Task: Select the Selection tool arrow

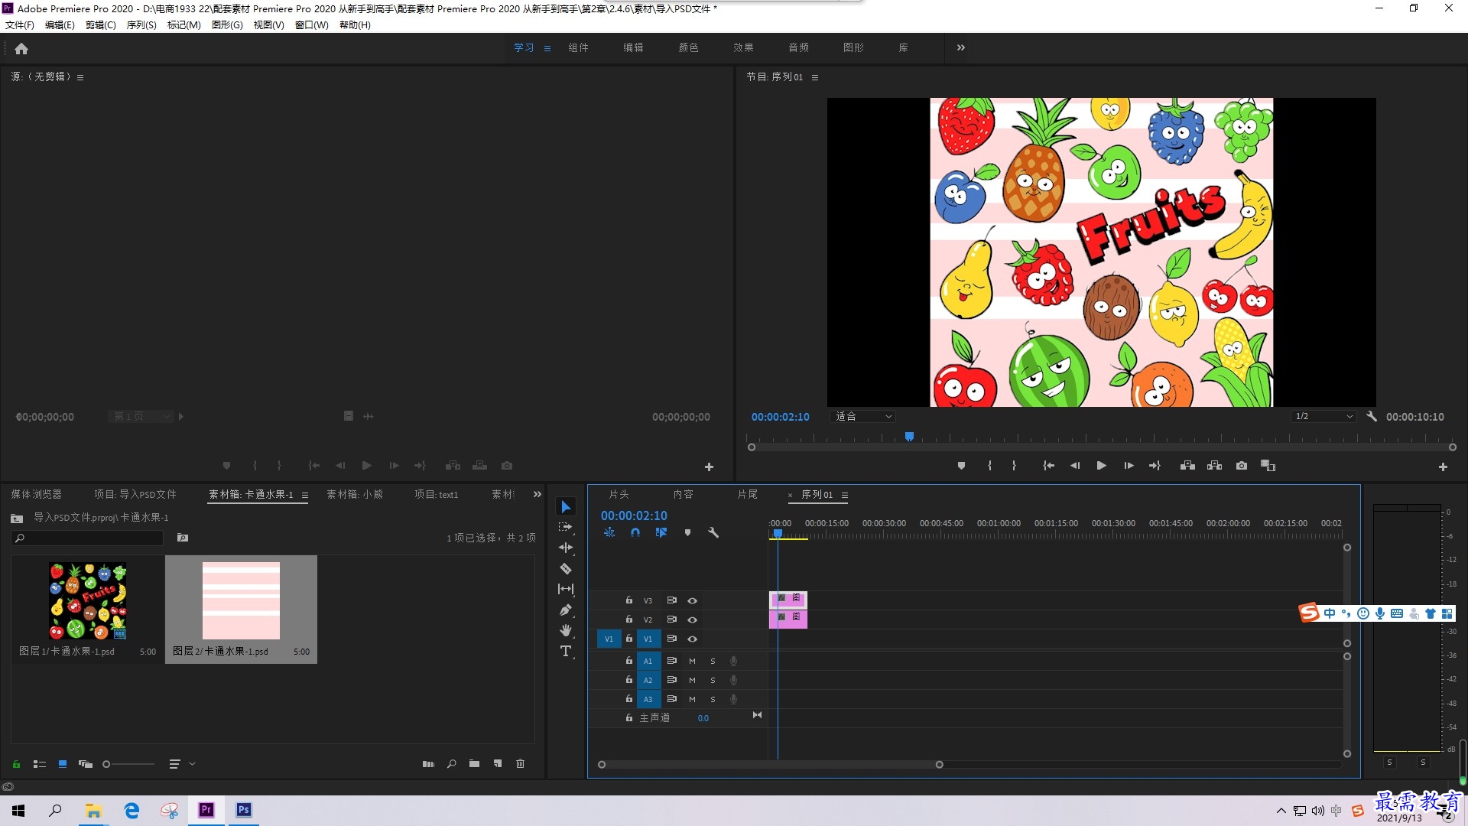Action: 566,507
